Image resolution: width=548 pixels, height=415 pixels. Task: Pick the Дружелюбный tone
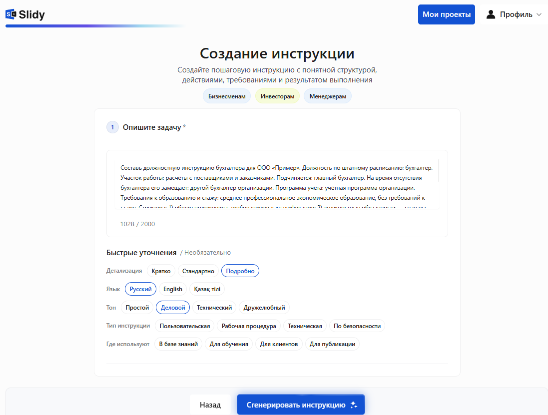(x=264, y=308)
